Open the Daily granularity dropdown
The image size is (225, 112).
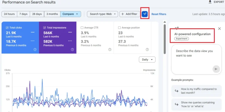point(147,60)
